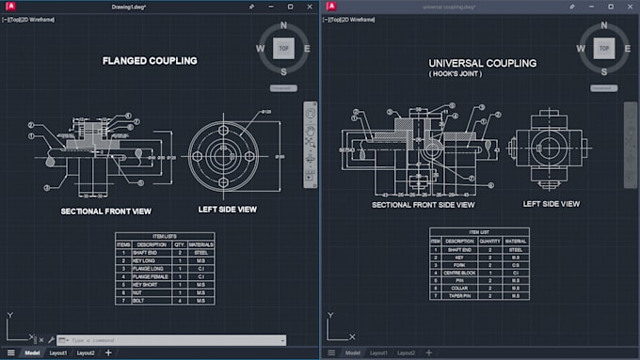Switch to Layout1 tab in universal coupling window
The height and width of the screenshot is (360, 640).
pyautogui.click(x=378, y=352)
